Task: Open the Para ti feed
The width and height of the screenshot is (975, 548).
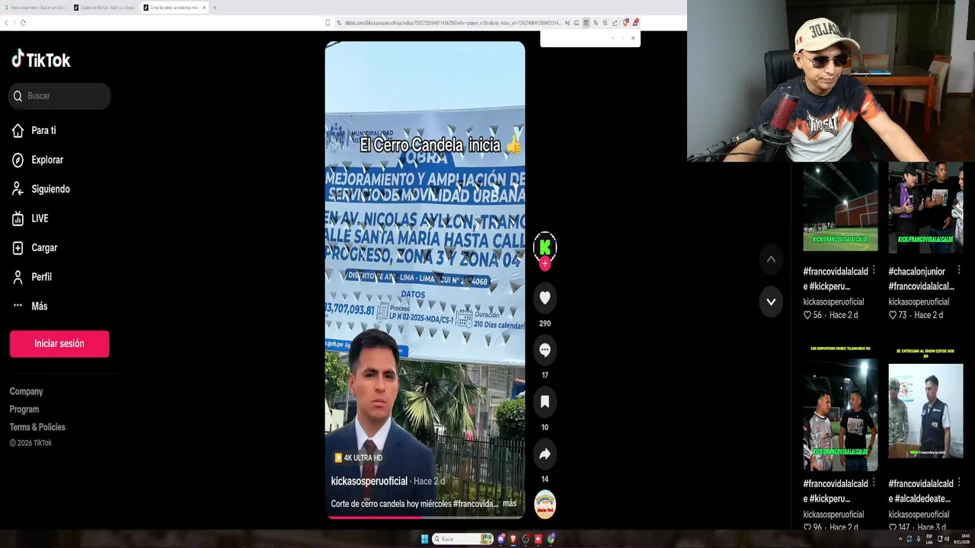Action: (x=34, y=131)
